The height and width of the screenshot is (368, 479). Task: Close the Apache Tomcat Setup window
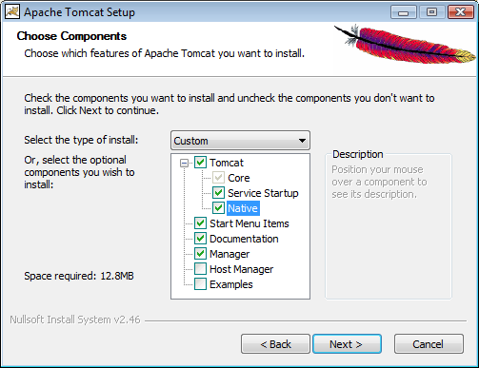pyautogui.click(x=460, y=12)
